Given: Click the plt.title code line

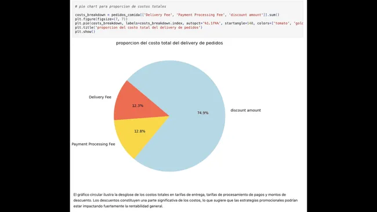Looking at the screenshot, I should pos(139,27).
